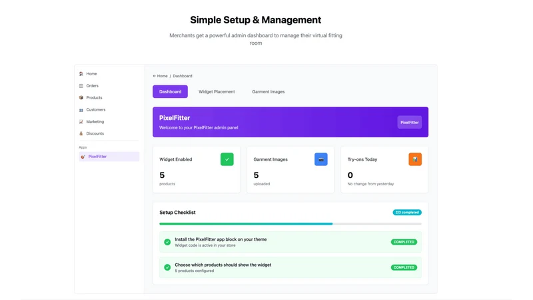Viewport: 533px width, 300px height.
Task: Click the Dashboard breadcrumb text
Action: pyautogui.click(x=183, y=76)
